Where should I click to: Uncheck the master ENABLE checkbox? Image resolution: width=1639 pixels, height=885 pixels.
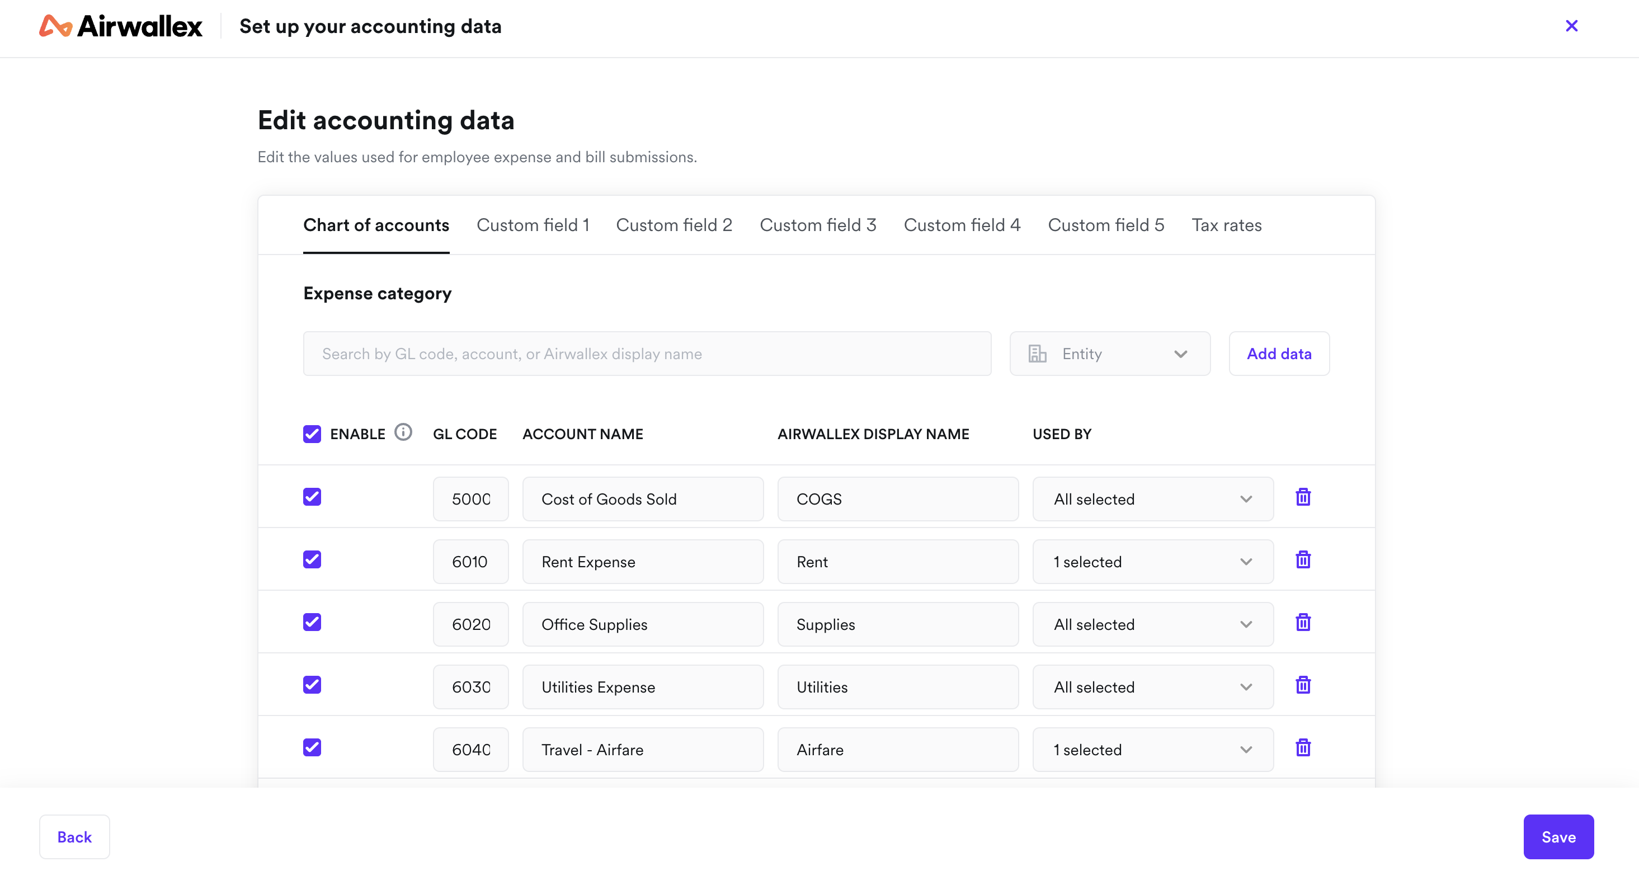click(x=312, y=434)
